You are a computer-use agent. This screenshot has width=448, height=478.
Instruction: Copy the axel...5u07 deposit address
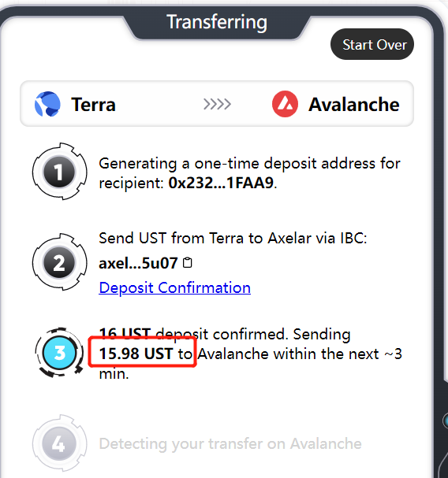[187, 263]
